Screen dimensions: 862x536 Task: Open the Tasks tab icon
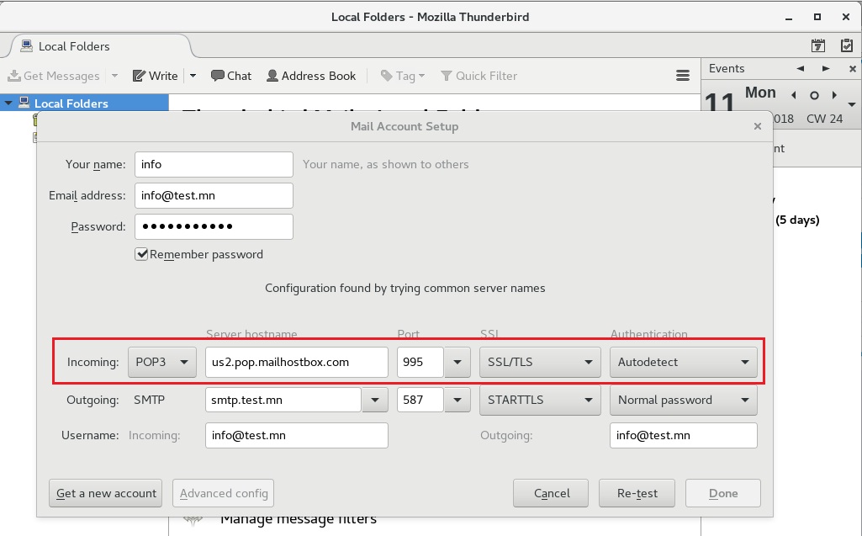(847, 45)
